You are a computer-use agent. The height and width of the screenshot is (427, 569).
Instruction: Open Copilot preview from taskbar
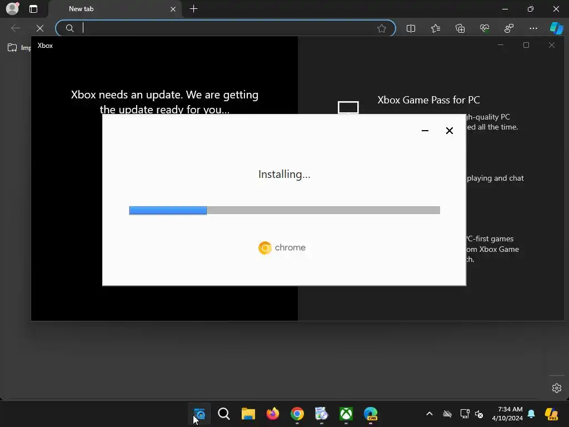[552, 414]
